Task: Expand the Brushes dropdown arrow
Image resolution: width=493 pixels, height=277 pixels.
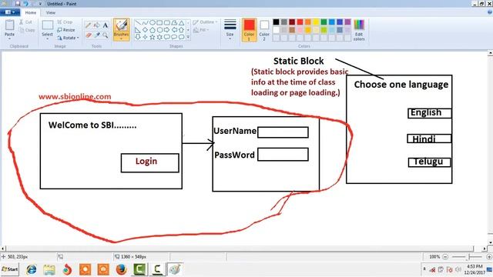Action: pyautogui.click(x=122, y=38)
